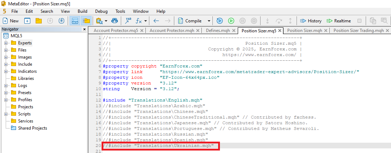Close the Position Sizer.mq5 tab

pyautogui.click(x=280, y=31)
